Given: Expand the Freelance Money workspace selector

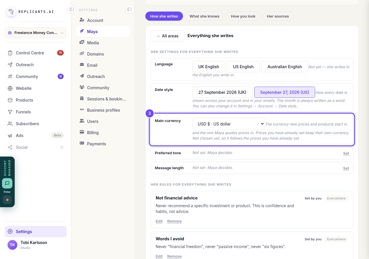Looking at the screenshot, I should [x=35, y=33].
